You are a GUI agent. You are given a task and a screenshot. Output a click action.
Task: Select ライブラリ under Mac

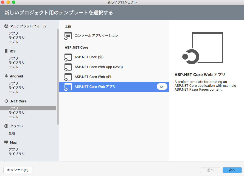pyautogui.click(x=16, y=154)
